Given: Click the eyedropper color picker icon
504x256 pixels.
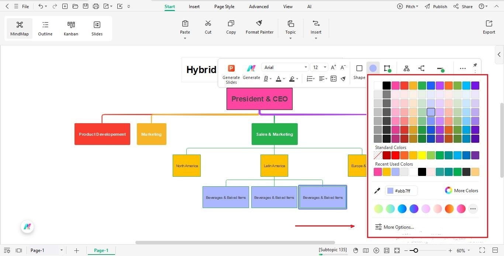Looking at the screenshot, I should 377,191.
